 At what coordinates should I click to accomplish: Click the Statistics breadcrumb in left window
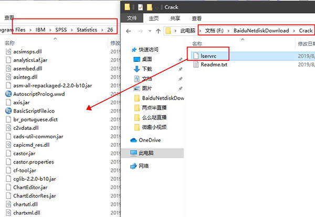coord(87,30)
